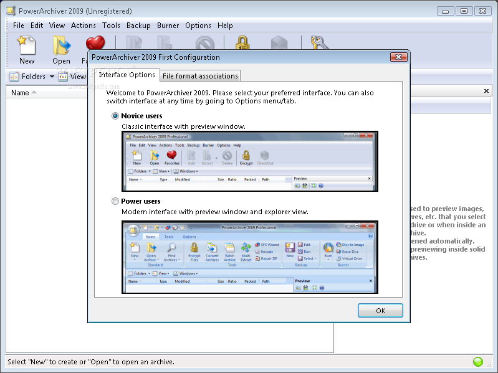Expand the Folders dropdown arrow
This screenshot has height=373, width=498.
pyautogui.click(x=52, y=77)
